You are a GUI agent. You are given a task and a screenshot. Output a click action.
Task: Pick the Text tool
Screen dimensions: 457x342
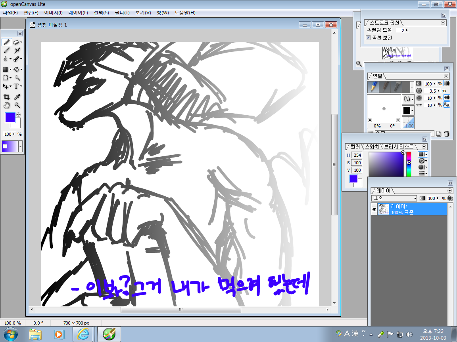pos(16,86)
